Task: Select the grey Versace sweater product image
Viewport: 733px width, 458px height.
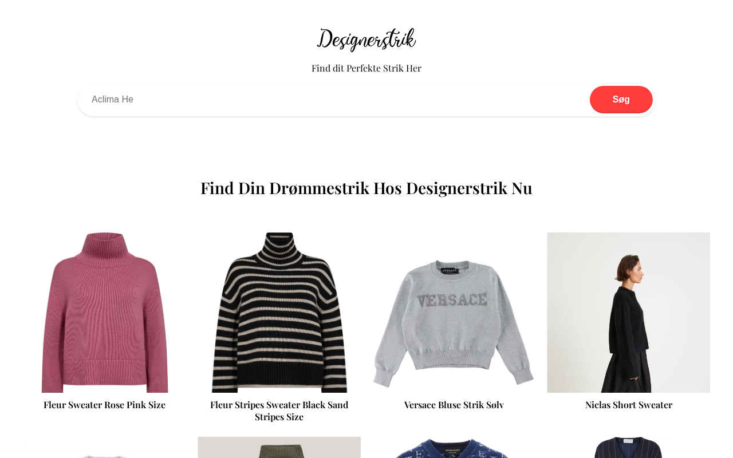Action: (x=454, y=313)
